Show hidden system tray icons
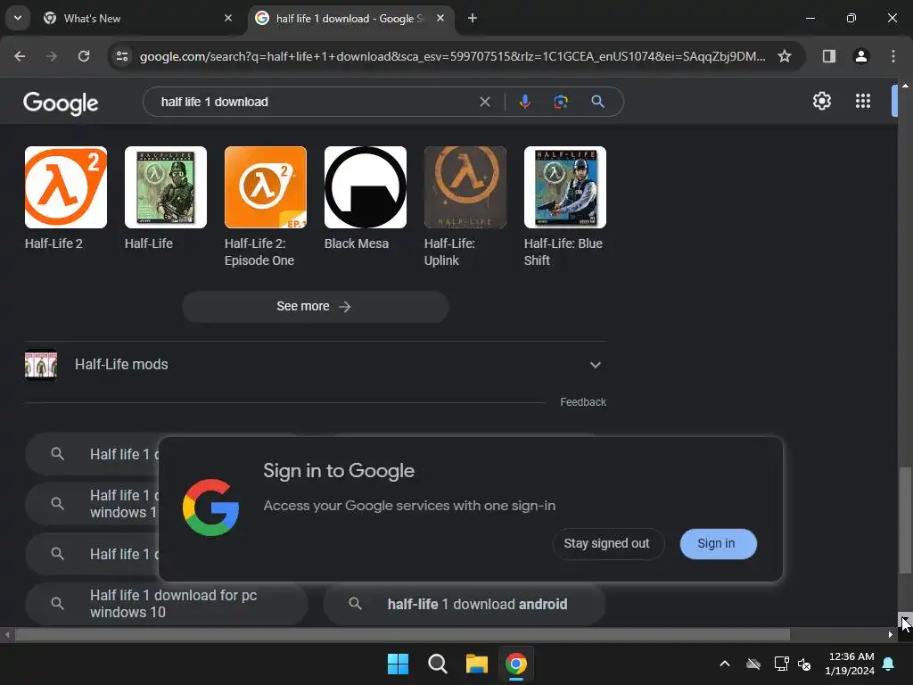This screenshot has width=913, height=685. click(x=725, y=664)
